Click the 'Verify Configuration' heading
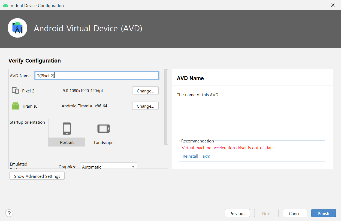This screenshot has width=341, height=221. pos(35,61)
